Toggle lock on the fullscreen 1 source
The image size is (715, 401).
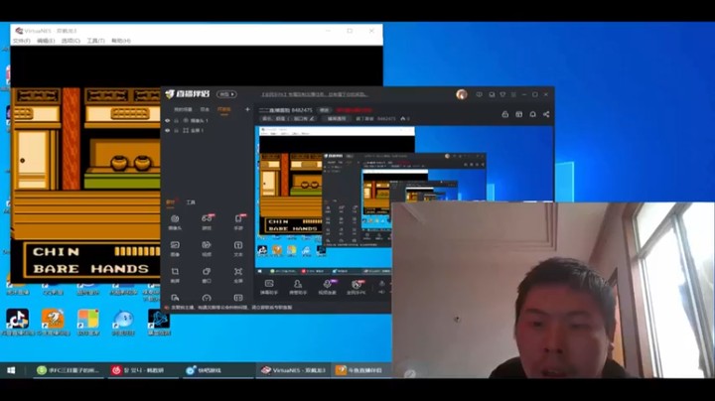177,131
